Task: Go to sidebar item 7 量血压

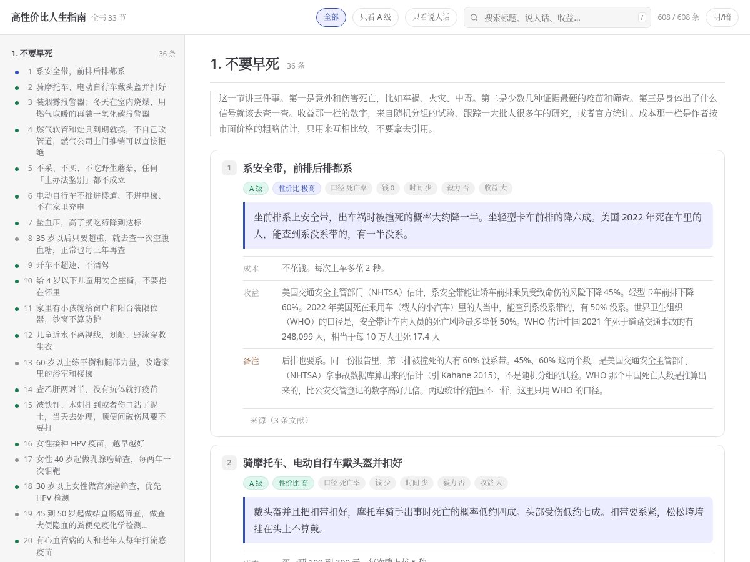Action: click(x=92, y=222)
